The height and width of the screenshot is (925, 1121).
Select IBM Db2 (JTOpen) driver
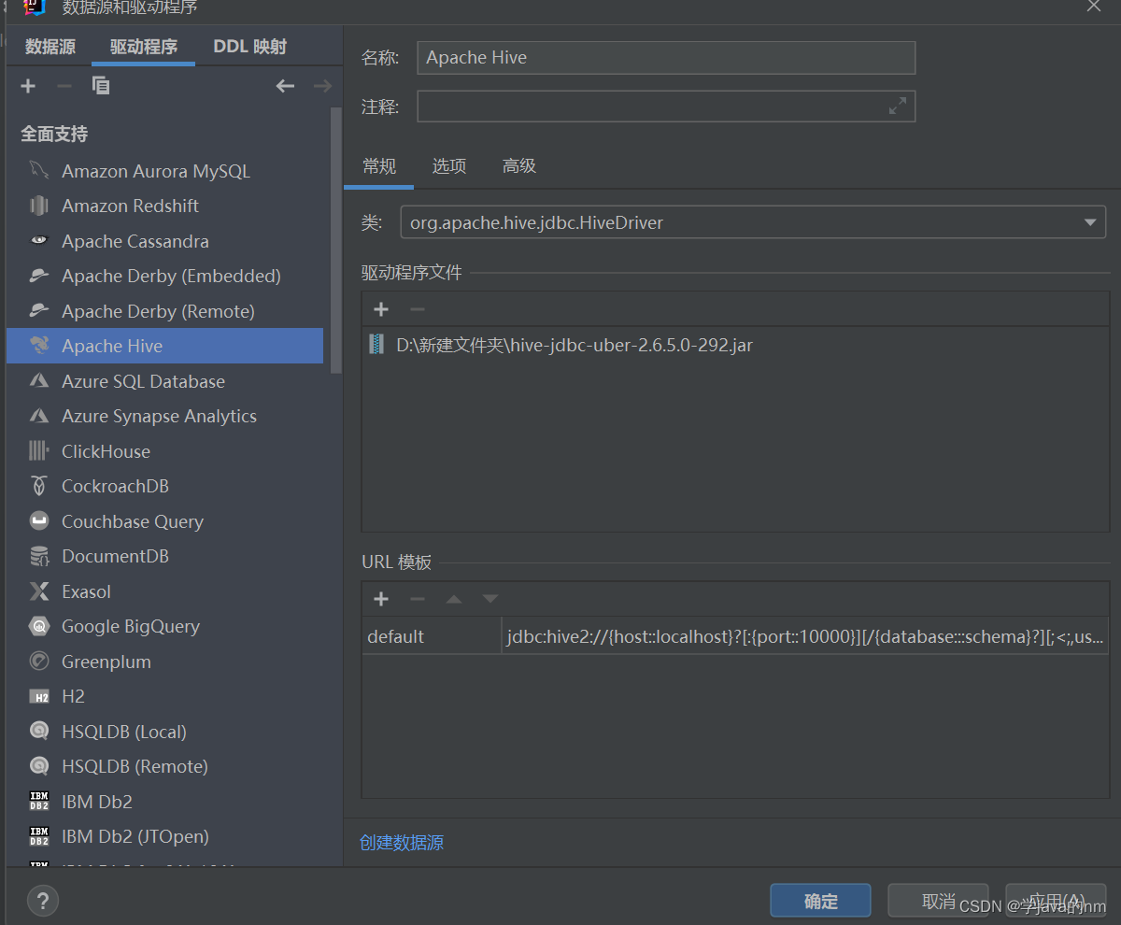coord(165,836)
